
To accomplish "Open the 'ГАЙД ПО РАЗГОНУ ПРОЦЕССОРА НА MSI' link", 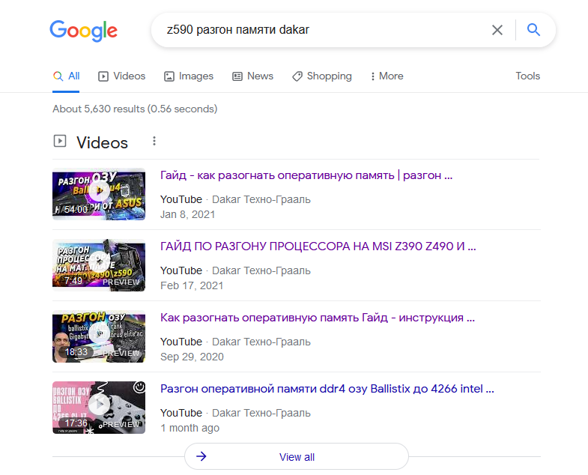I will (x=318, y=246).
